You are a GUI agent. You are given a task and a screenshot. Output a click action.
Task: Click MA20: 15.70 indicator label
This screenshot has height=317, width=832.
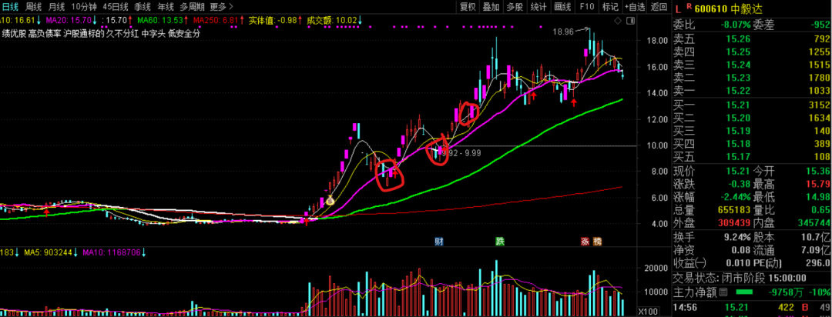(x=71, y=21)
